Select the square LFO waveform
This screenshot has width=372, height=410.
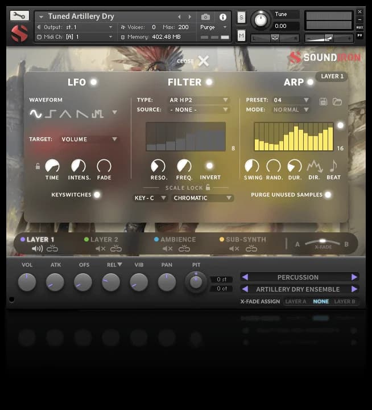pyautogui.click(x=51, y=114)
